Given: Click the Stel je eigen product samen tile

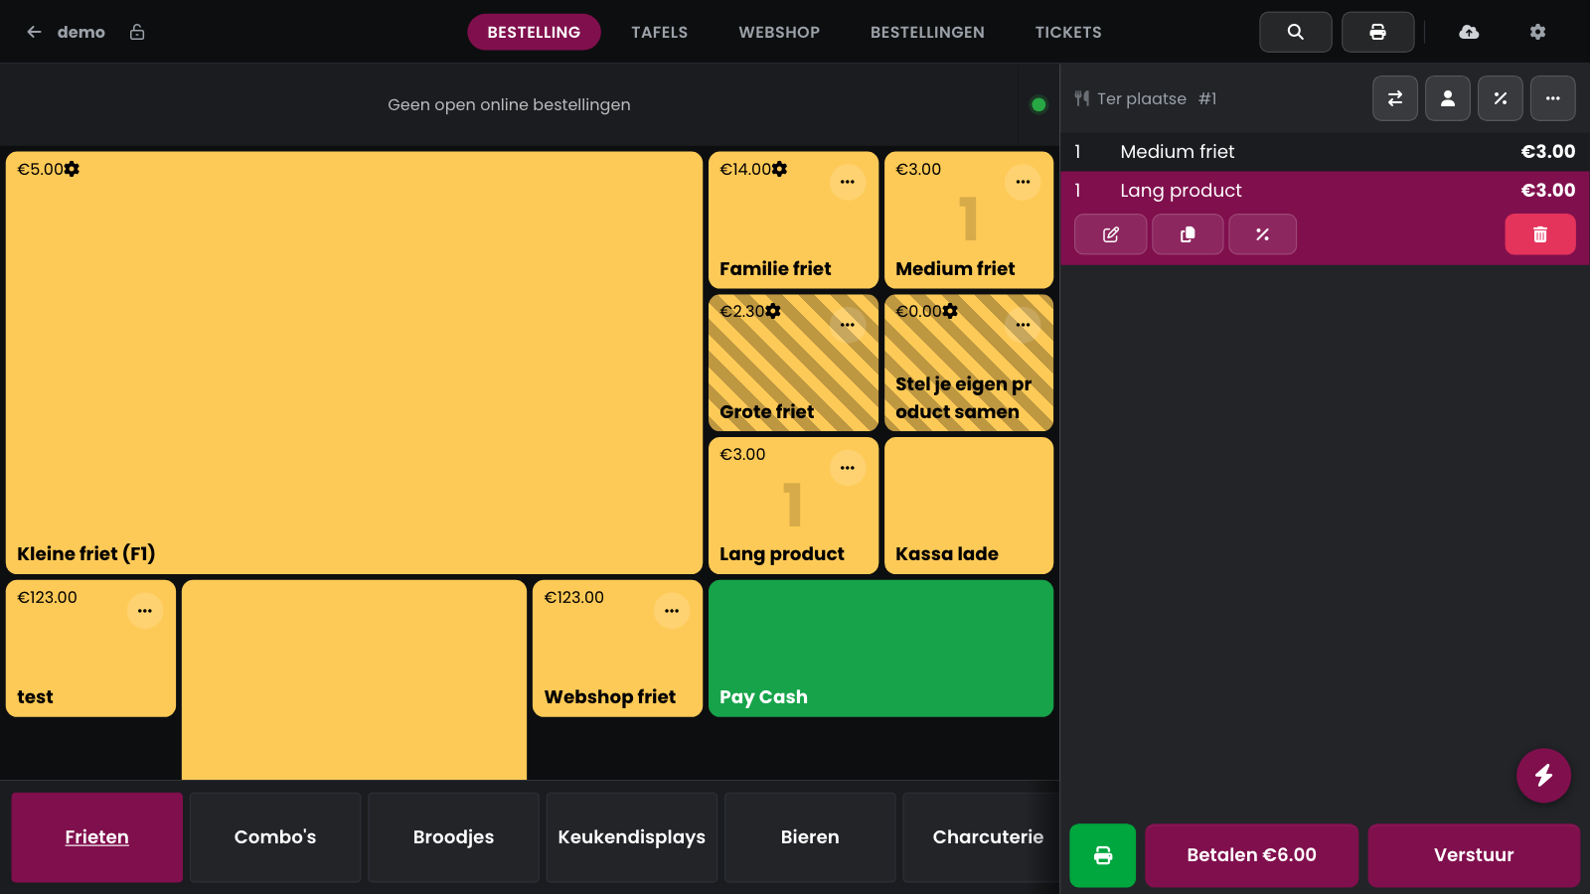Looking at the screenshot, I should tap(969, 363).
